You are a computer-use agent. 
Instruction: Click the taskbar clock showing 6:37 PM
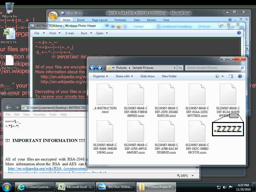[243, 187]
